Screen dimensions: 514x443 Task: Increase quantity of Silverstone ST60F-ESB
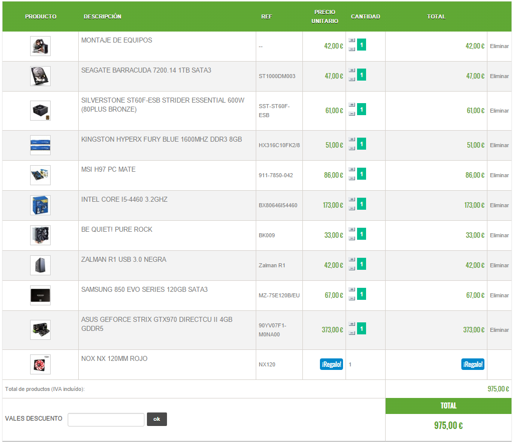[352, 105]
